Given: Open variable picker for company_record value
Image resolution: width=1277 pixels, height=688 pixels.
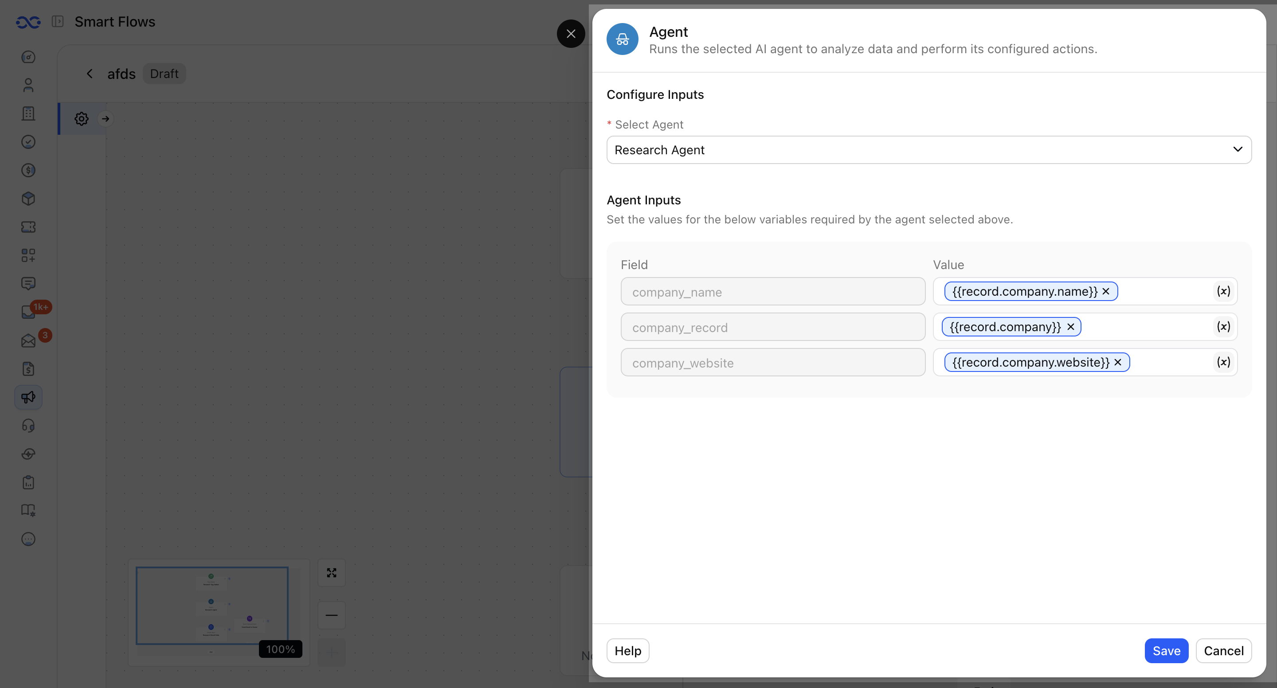Looking at the screenshot, I should (x=1223, y=327).
